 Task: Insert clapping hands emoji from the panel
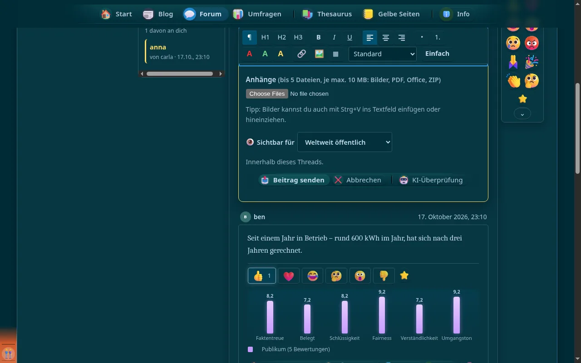tap(513, 81)
